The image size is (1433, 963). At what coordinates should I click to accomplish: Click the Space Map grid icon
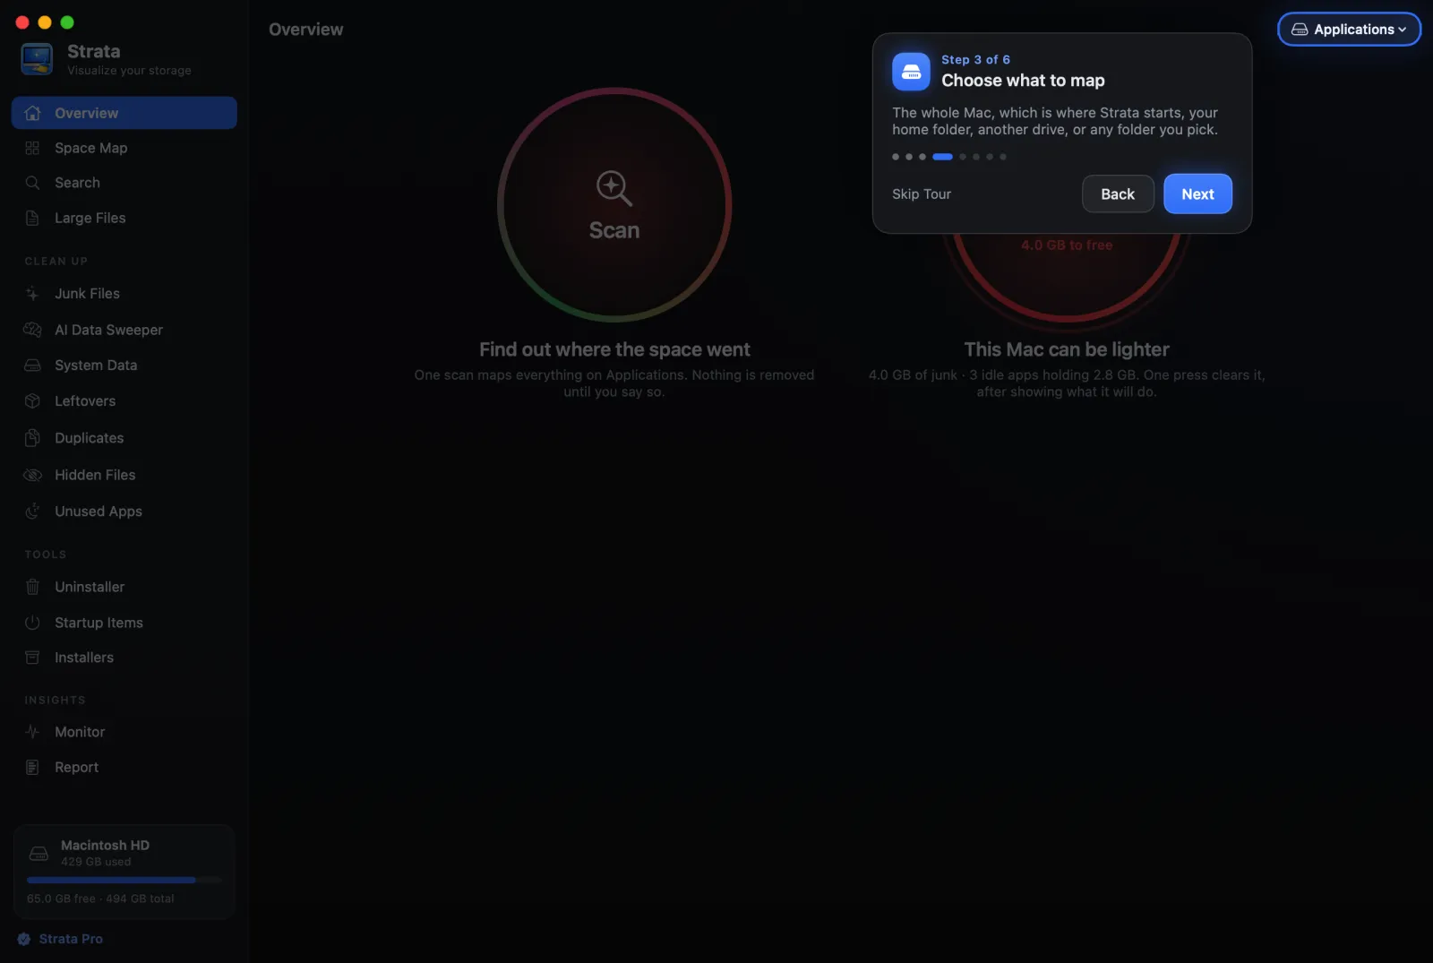[33, 148]
